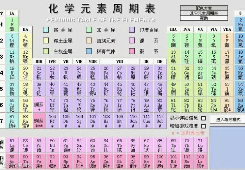Select the lawrencium Lr element cell
This screenshot has width=245, height=170.
tap(200, 161)
